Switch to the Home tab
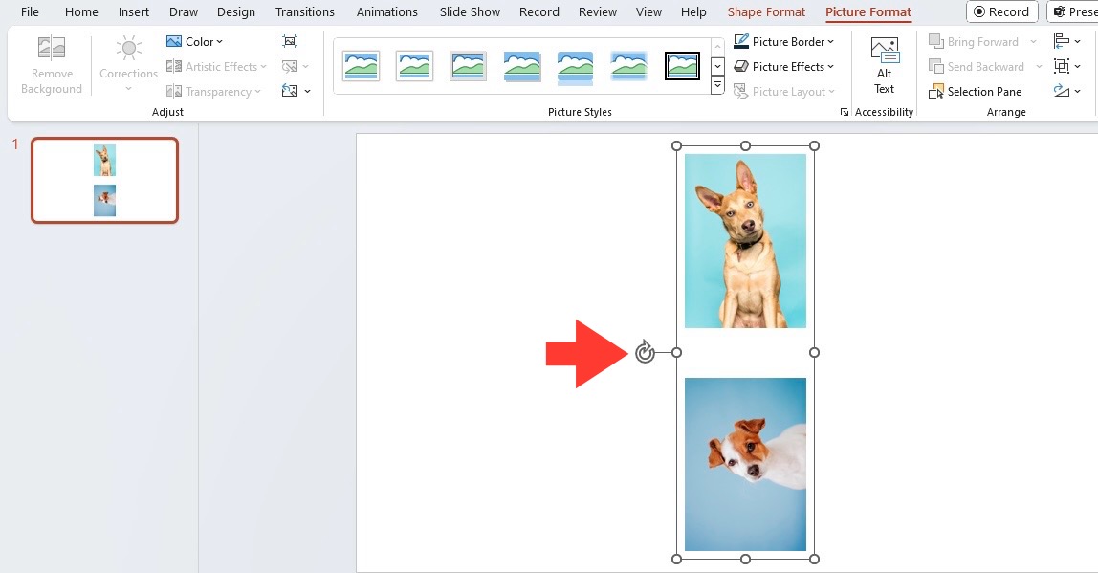Image resolution: width=1098 pixels, height=573 pixels. coord(81,11)
